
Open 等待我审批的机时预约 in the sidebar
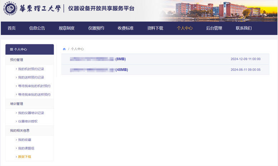34,86
